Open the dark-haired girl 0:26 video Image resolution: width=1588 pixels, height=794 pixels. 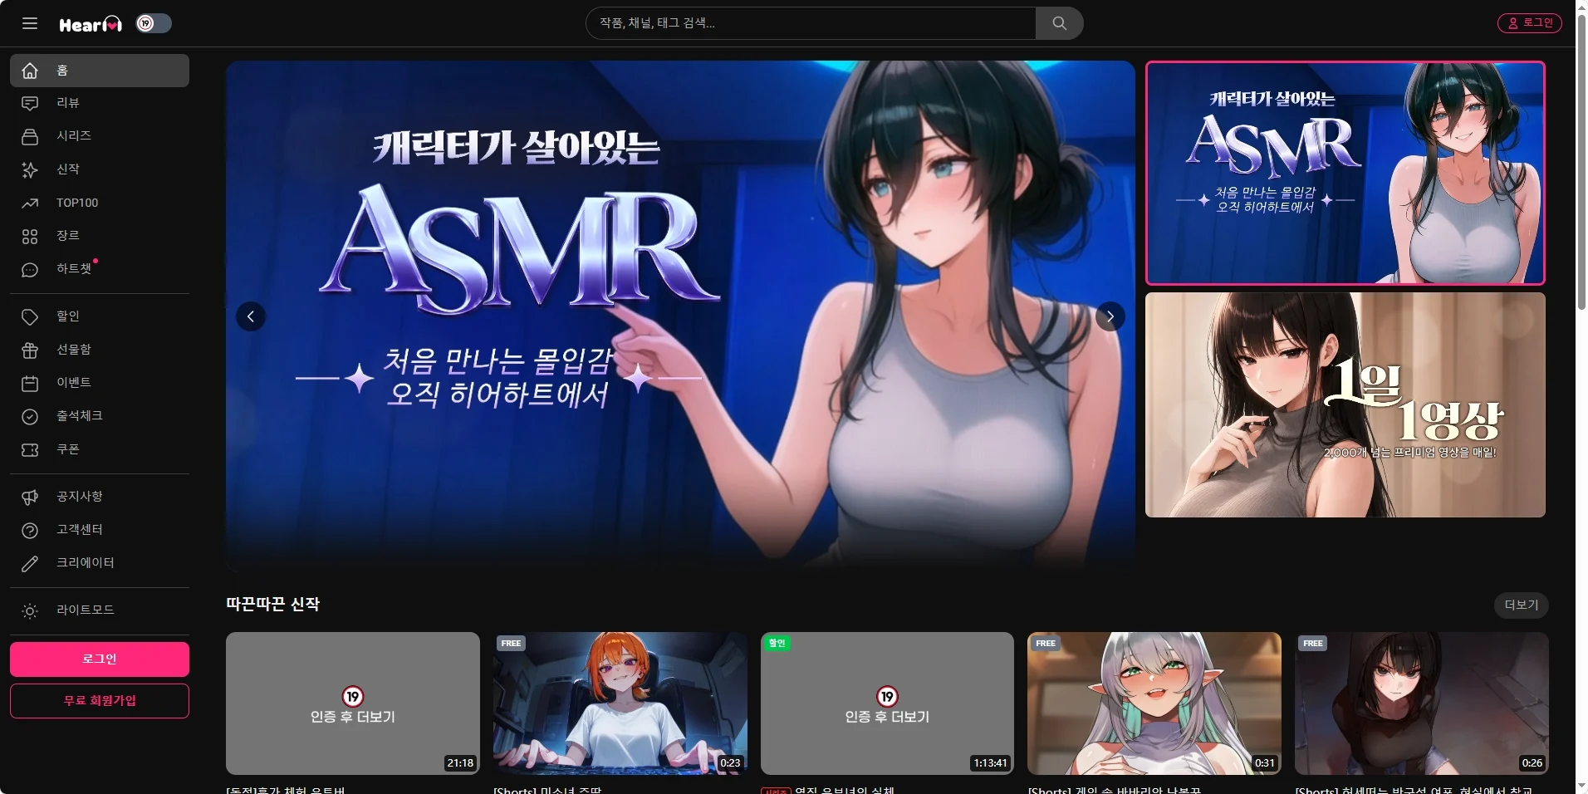click(1422, 703)
